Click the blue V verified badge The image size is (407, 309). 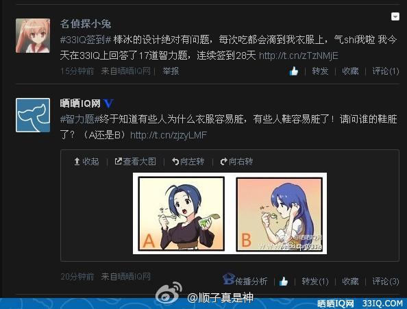pos(108,103)
